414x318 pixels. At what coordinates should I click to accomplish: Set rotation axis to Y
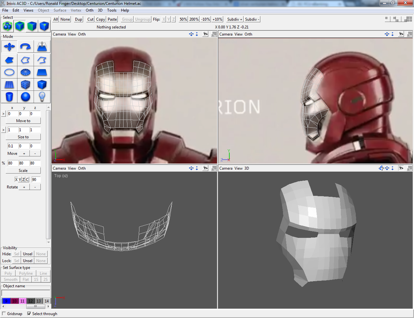(x=20, y=179)
